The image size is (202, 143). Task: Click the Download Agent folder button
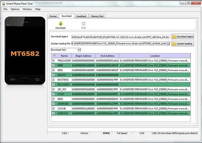click(183, 37)
